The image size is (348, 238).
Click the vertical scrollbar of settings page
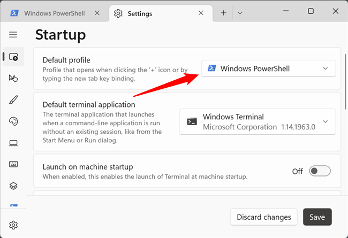tap(345, 82)
